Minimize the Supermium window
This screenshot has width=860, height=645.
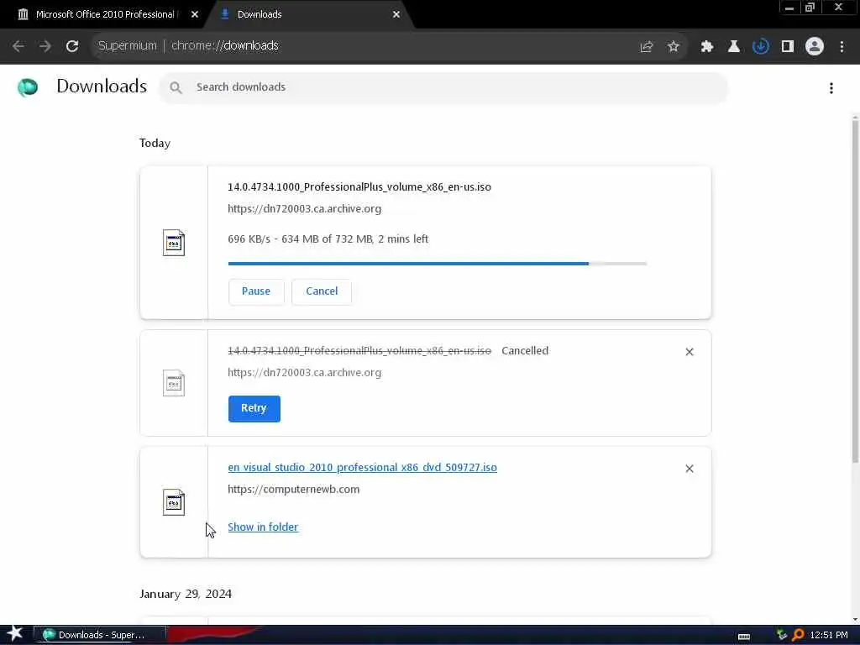789,8
